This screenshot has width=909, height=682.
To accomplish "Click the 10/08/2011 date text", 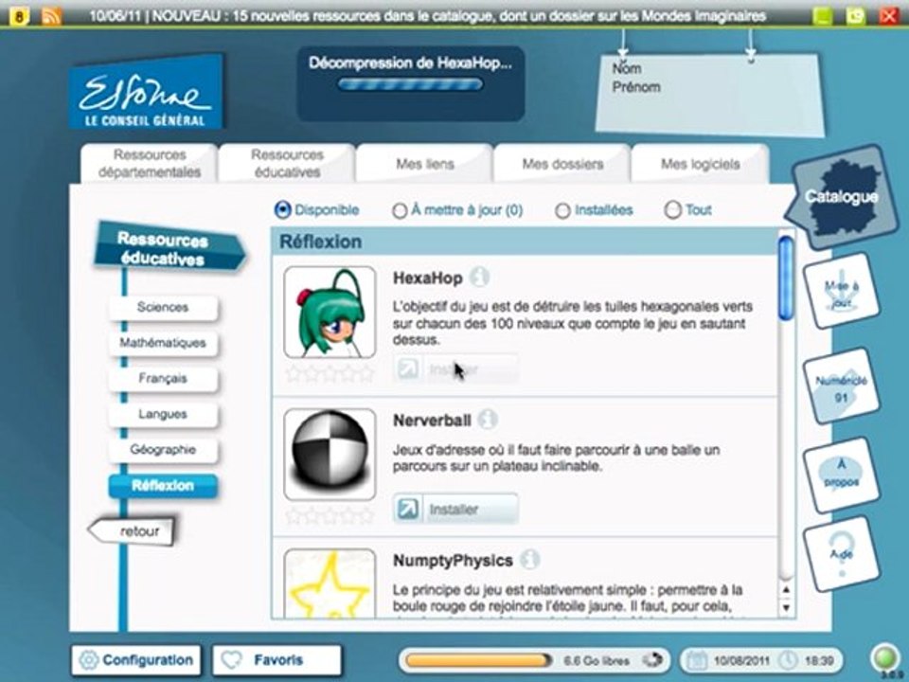I will point(740,660).
